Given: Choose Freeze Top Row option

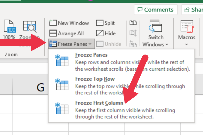Looking at the screenshot, I should (121, 86).
